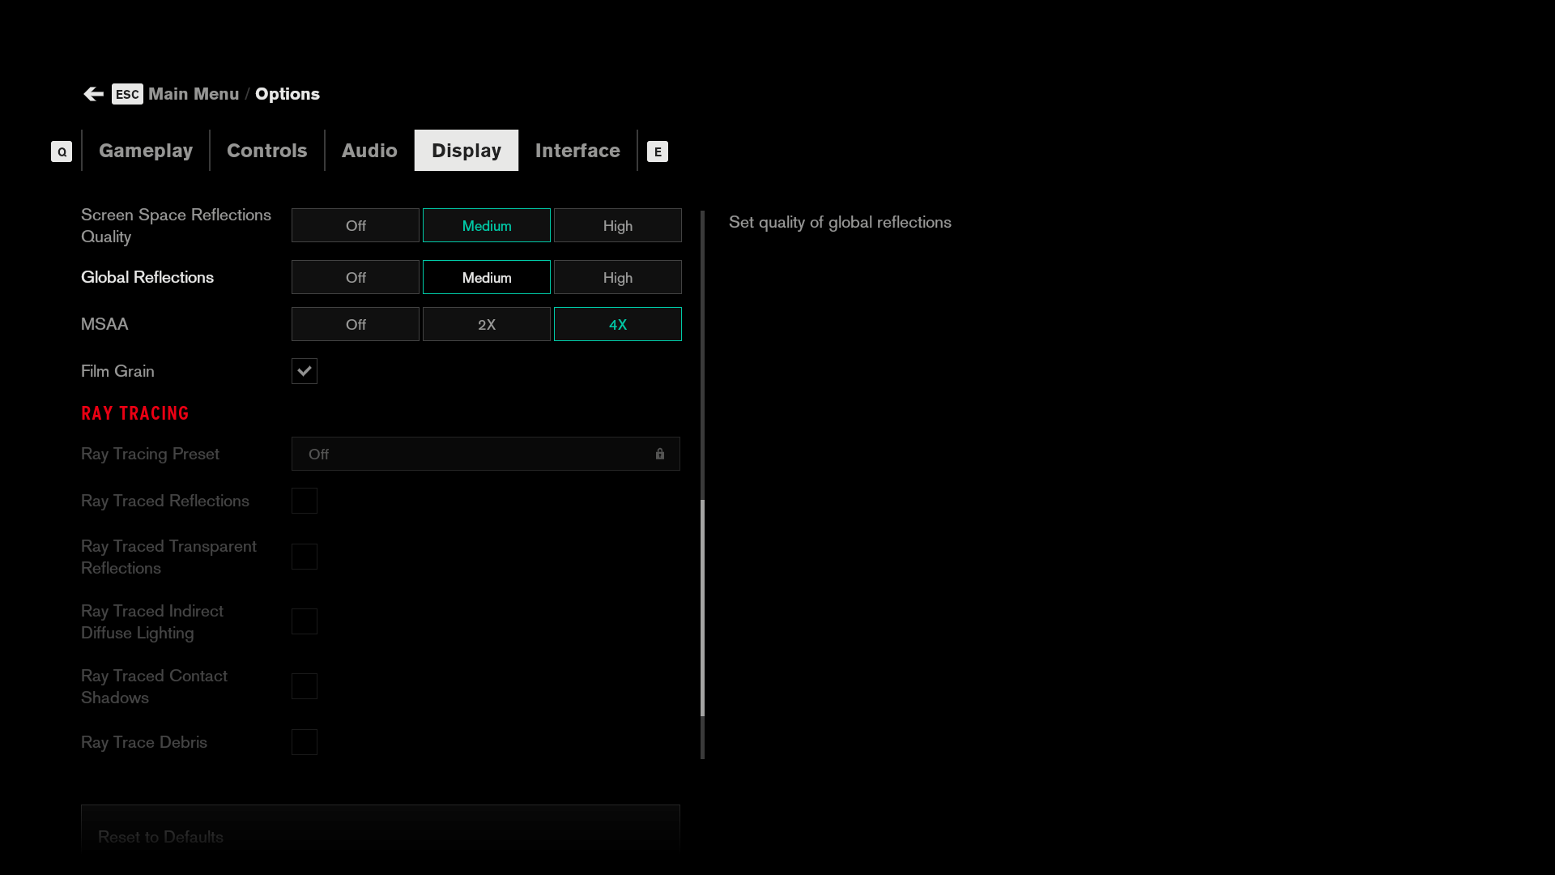Click the settings list scrollbar
1555x875 pixels.
coord(702,608)
